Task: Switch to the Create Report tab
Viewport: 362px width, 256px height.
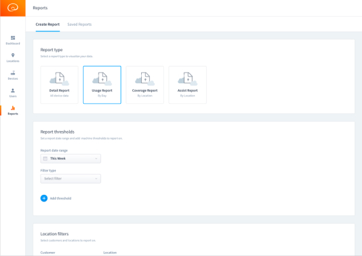Action: point(47,25)
